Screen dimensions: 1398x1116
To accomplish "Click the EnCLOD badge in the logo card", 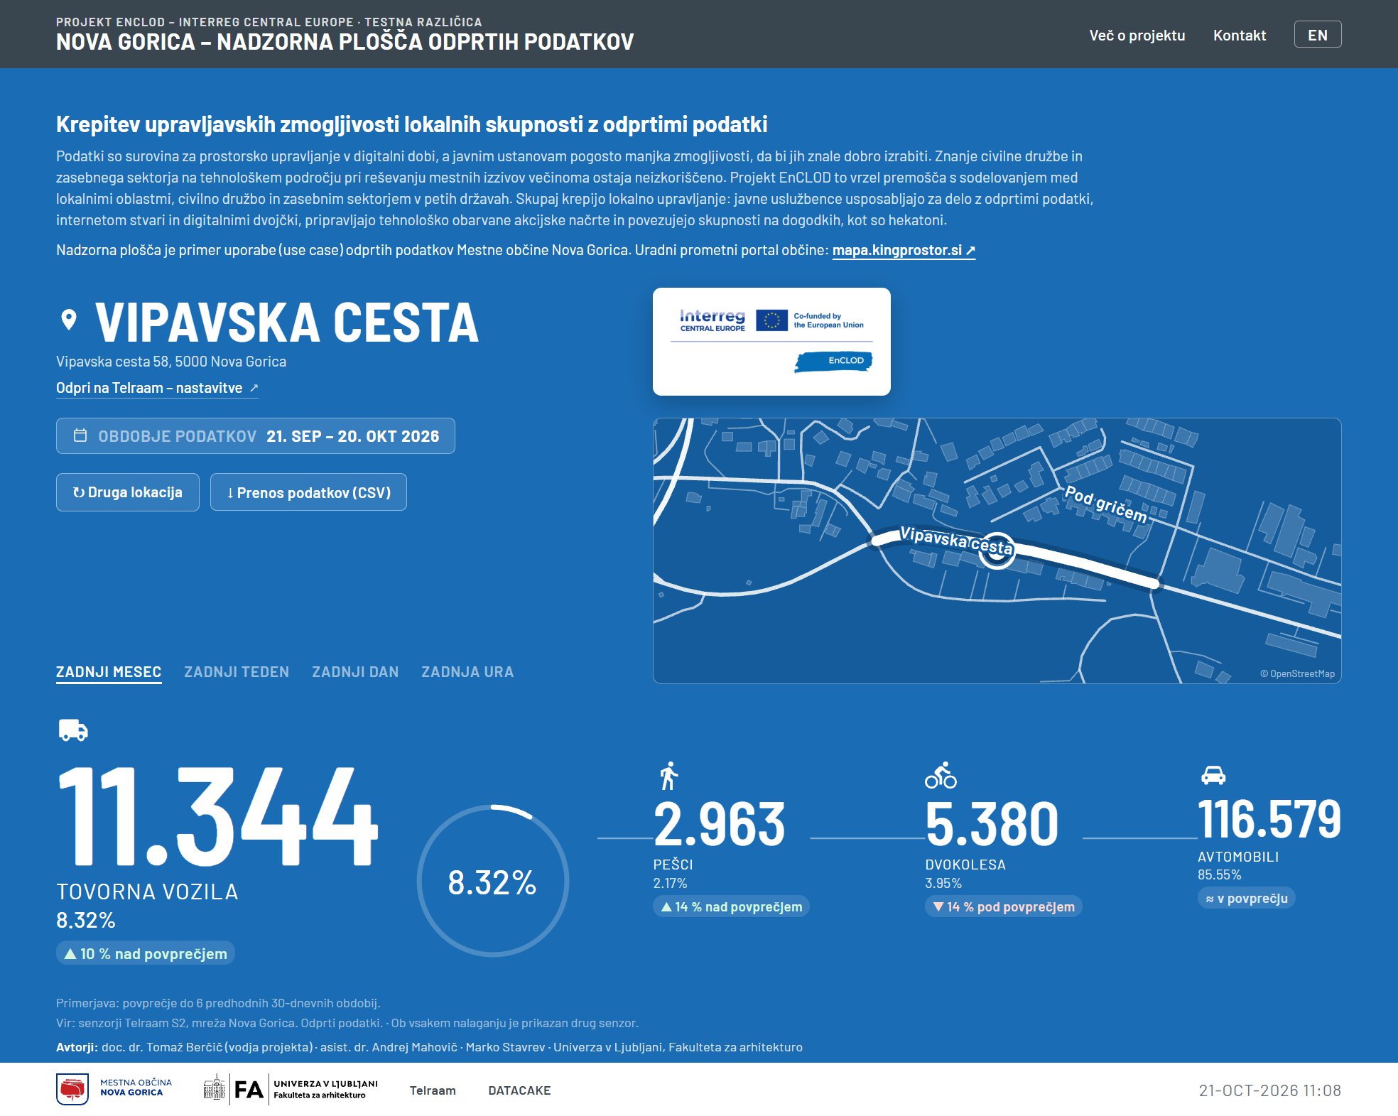I will pos(833,362).
